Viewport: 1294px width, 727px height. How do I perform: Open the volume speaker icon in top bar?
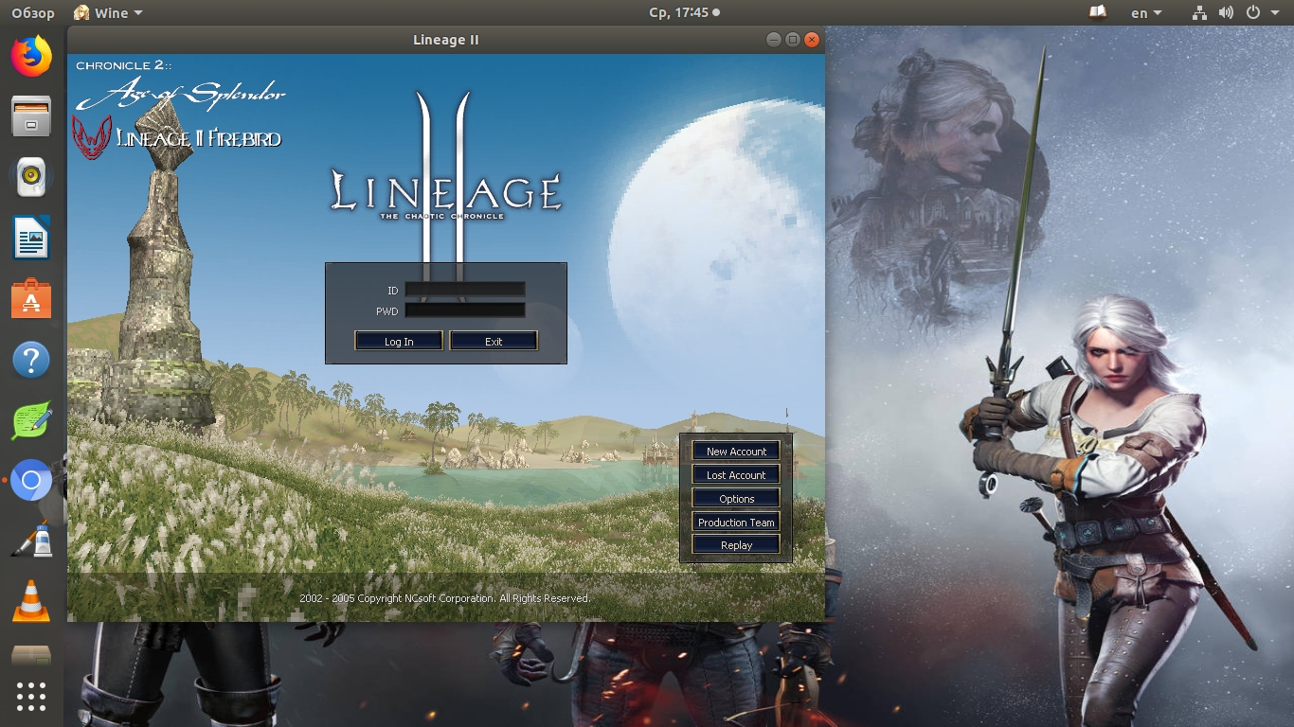click(1226, 12)
